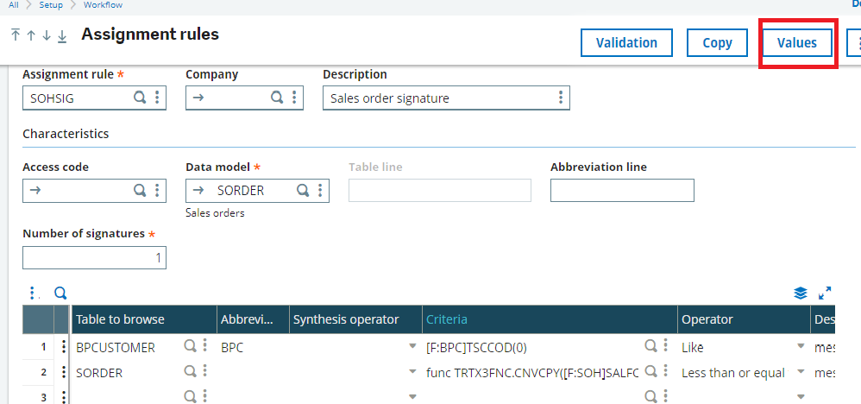Click the Validation button
The width and height of the screenshot is (861, 404).
click(626, 42)
